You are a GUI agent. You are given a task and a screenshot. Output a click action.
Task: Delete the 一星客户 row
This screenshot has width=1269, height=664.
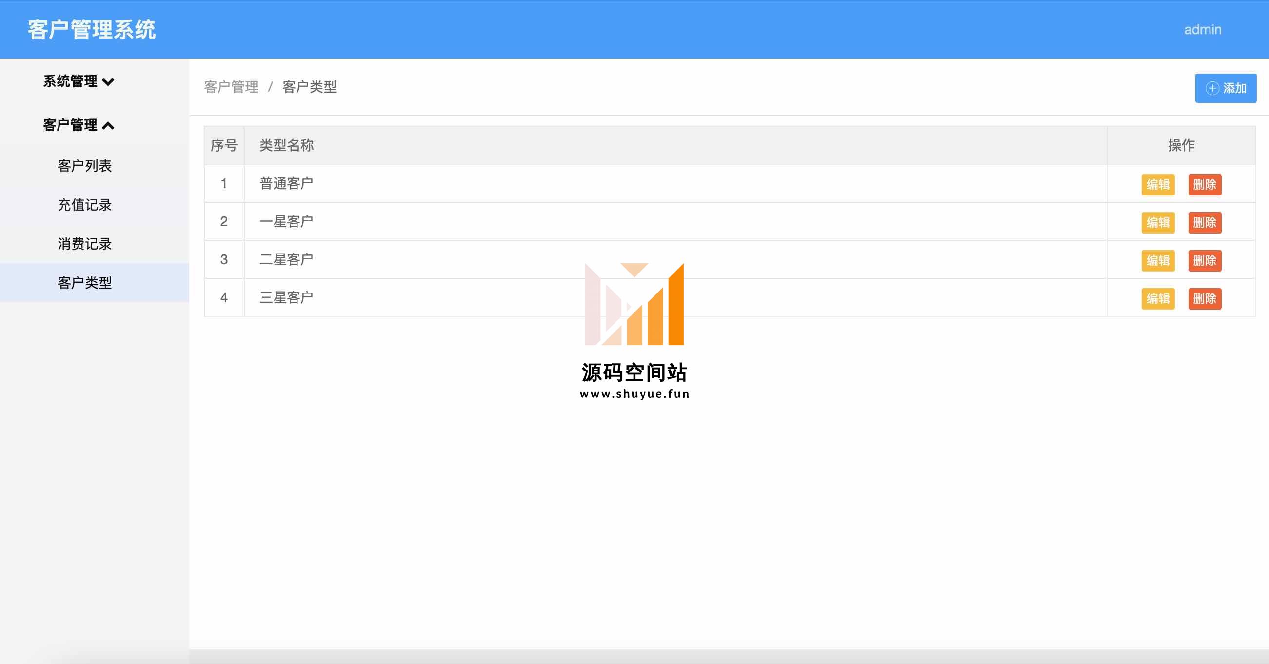[1205, 222]
